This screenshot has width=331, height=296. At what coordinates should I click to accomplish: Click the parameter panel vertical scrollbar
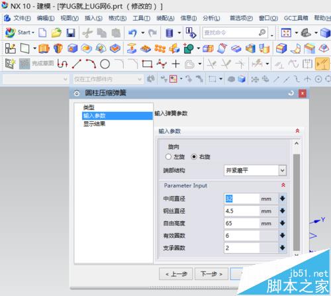297,203
